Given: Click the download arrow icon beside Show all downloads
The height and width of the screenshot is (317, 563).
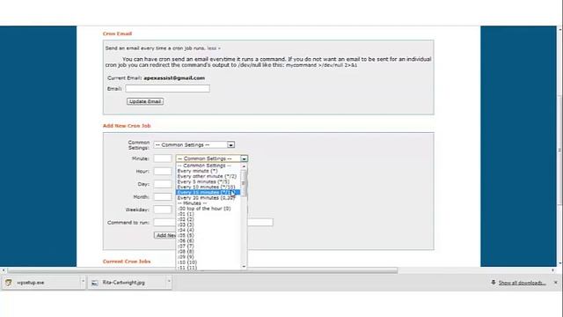Looking at the screenshot, I should 494,283.
